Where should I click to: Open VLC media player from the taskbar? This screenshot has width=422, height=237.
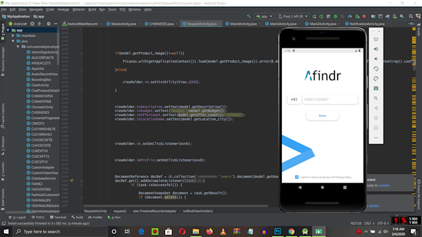[223, 231]
